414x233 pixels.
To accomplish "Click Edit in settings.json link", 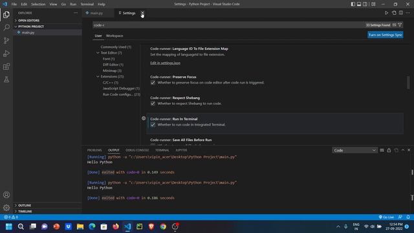I will 166,63.
